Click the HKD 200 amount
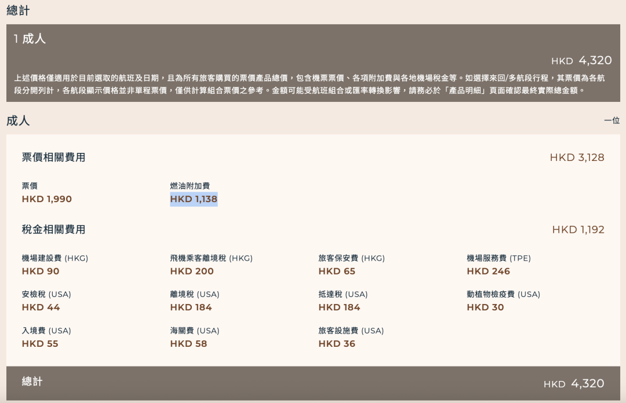626x403 pixels. 192,272
